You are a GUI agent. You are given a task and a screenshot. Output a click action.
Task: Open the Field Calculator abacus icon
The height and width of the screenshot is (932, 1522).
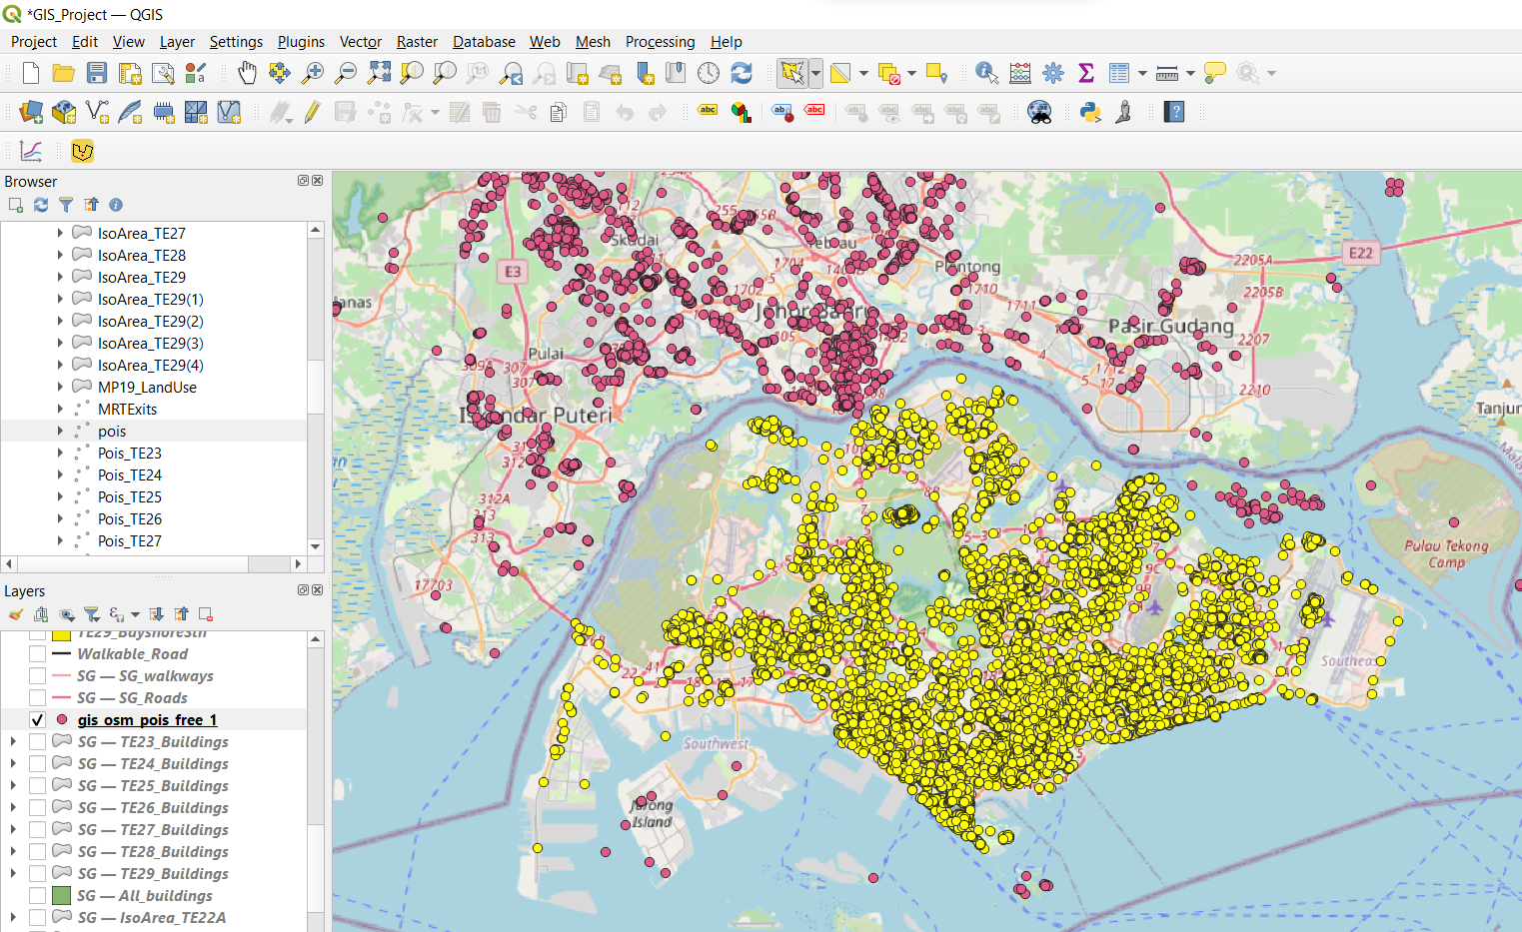(x=1020, y=73)
